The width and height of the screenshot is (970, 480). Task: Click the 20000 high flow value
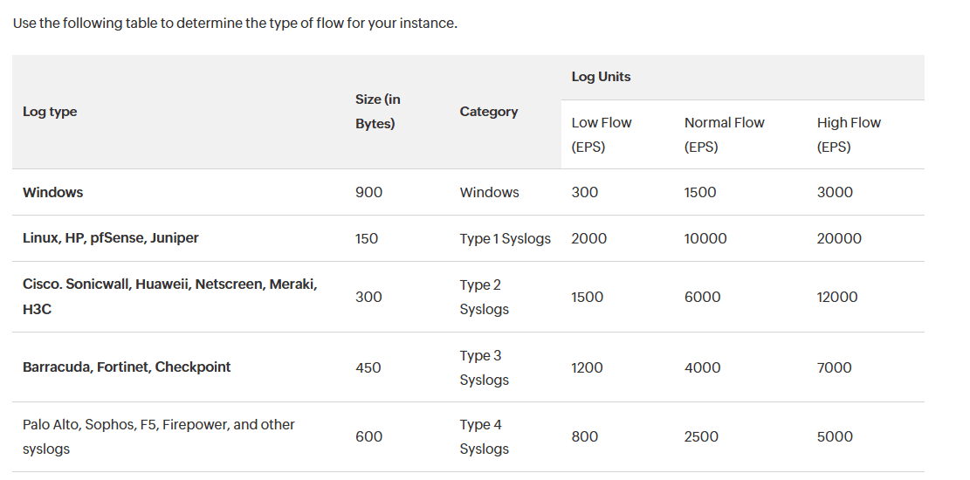point(839,238)
